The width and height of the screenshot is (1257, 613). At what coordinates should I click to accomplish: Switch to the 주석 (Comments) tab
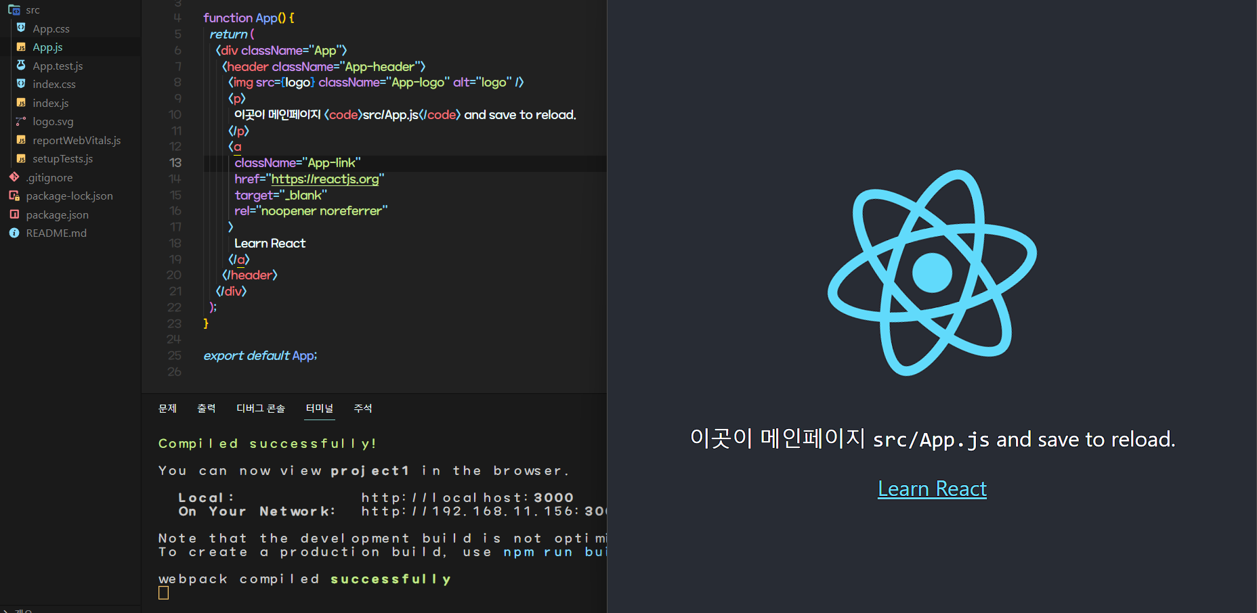coord(363,408)
